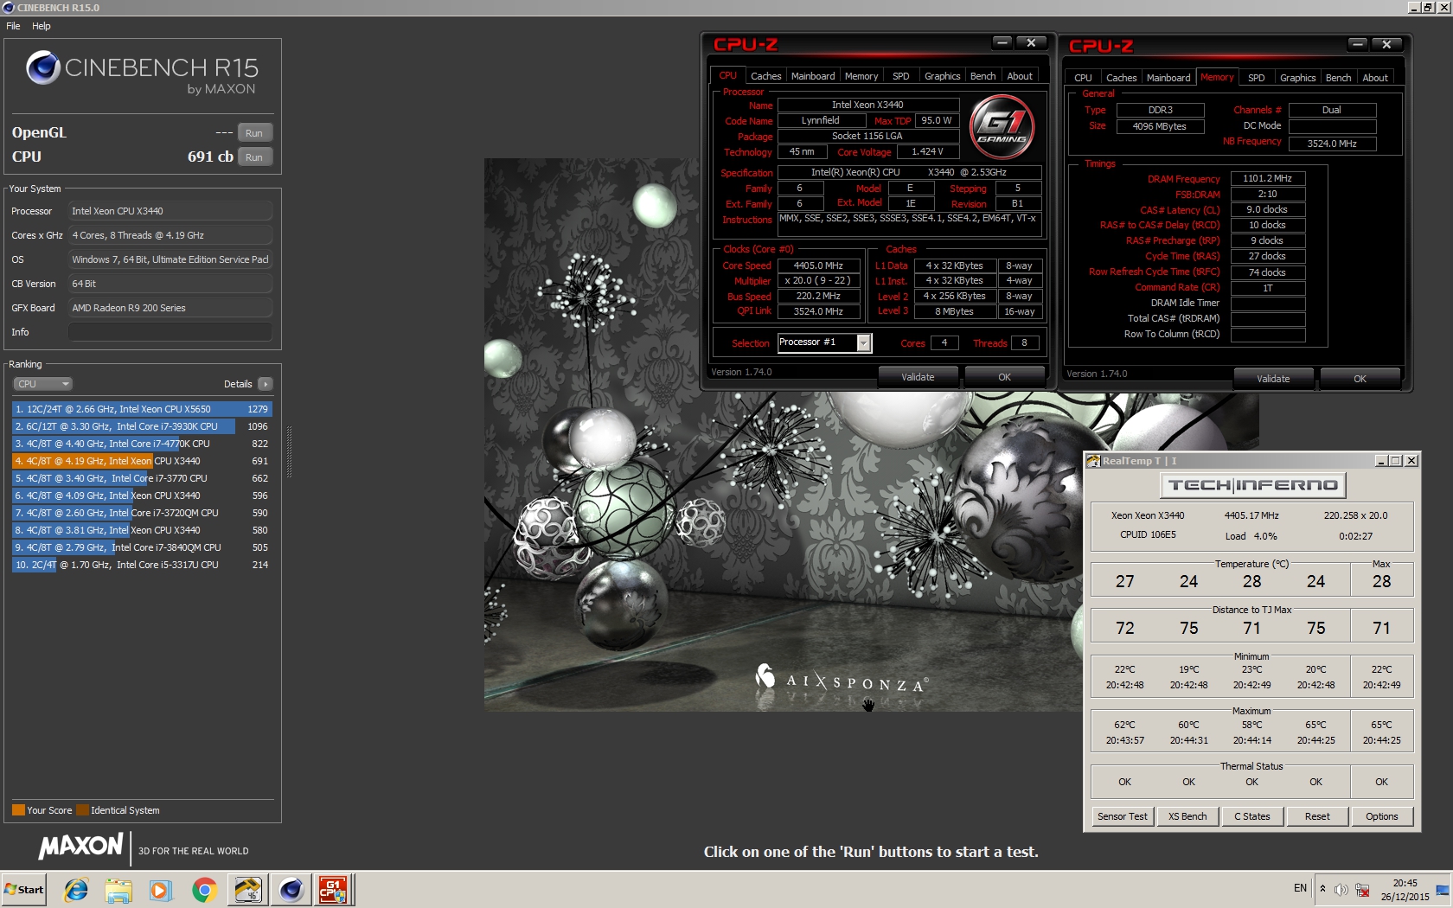Open About tab in left CPU-Z window

click(x=1020, y=76)
